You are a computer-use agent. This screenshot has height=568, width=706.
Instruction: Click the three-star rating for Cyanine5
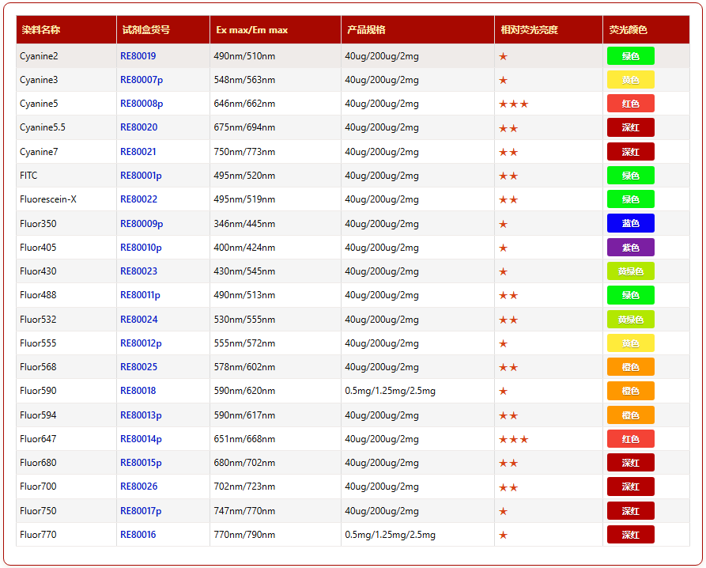pyautogui.click(x=513, y=104)
